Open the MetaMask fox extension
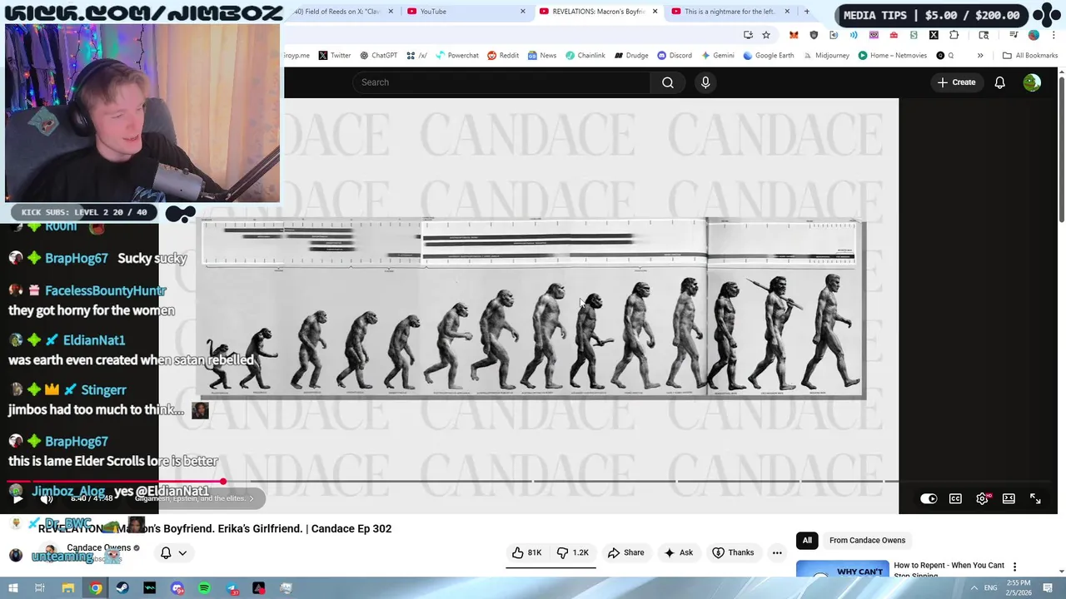Viewport: 1066px width, 599px height. pos(794,35)
